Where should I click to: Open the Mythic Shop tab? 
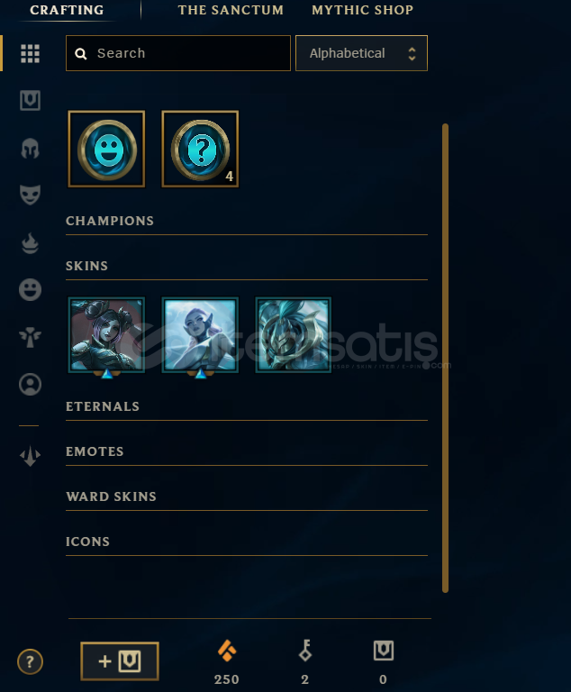(363, 10)
